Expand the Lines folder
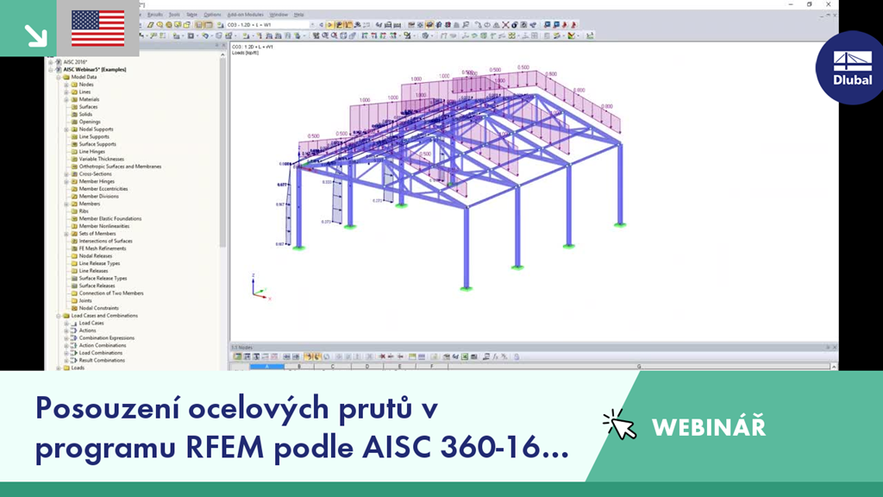Viewport: 883px width, 497px height. point(66,91)
